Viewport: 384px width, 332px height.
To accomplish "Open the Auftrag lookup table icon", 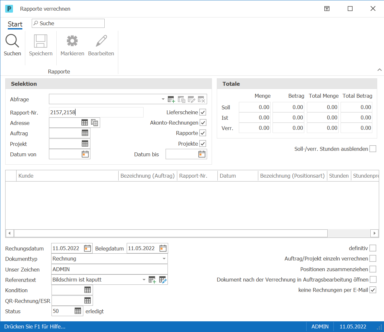I will pos(85,133).
